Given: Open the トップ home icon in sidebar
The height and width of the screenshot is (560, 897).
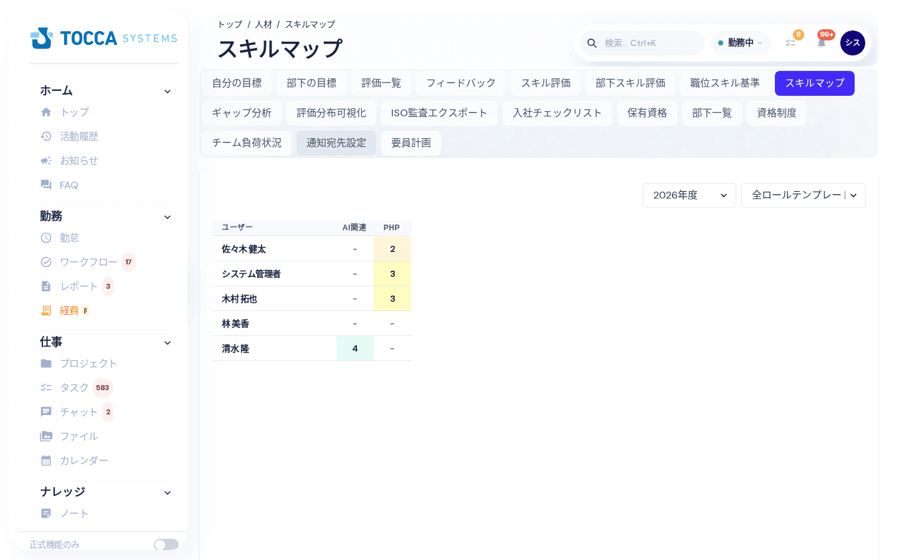Looking at the screenshot, I should [x=46, y=112].
